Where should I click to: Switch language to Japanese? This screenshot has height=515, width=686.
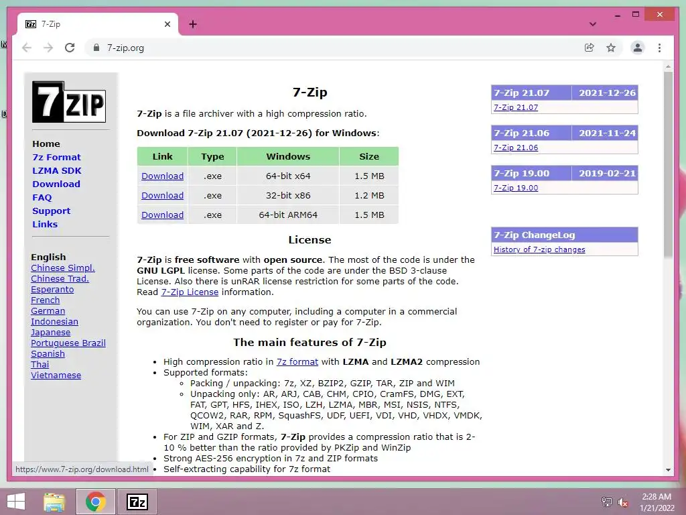[x=50, y=333]
